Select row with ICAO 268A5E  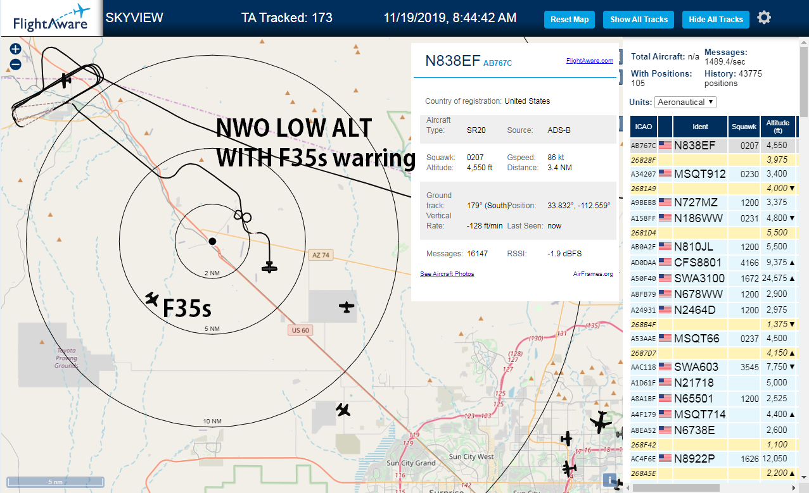click(x=714, y=473)
